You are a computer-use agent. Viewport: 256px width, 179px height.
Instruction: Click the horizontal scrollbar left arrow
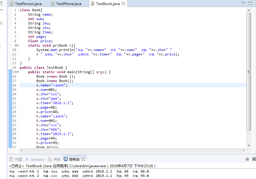(22, 150)
